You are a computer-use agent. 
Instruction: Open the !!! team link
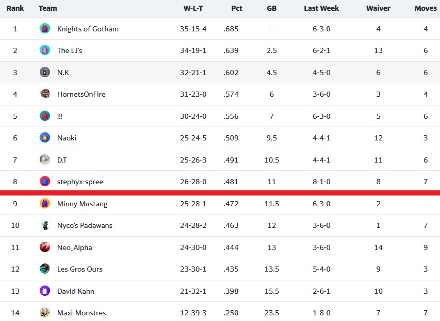coord(60,116)
